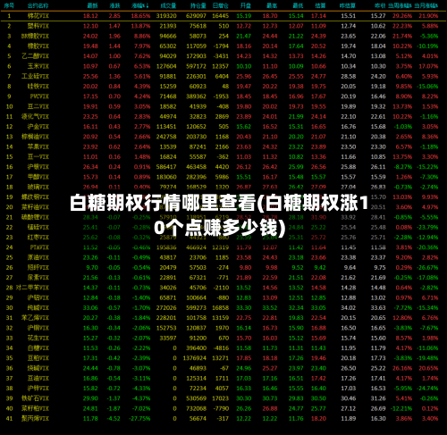Select the 沪金VIX row name

(x=38, y=127)
